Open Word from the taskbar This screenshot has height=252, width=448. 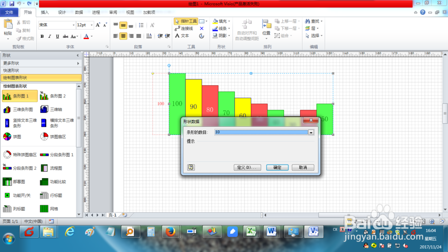pos(271,232)
